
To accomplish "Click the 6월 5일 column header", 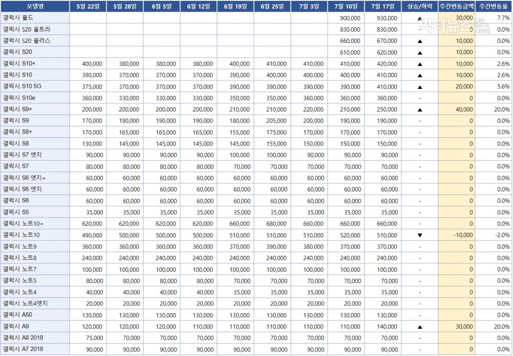I will tap(162, 6).
